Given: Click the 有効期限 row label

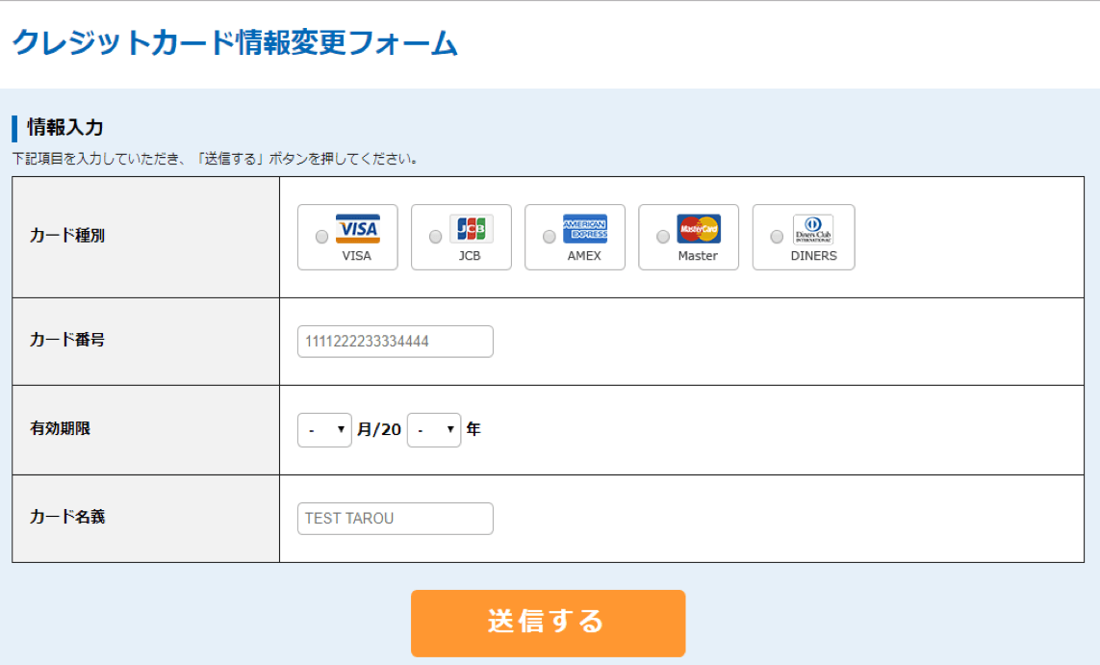Looking at the screenshot, I should [x=60, y=429].
